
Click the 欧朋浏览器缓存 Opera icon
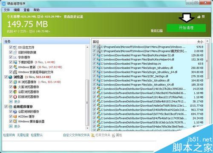pyautogui.click(x=15, y=97)
